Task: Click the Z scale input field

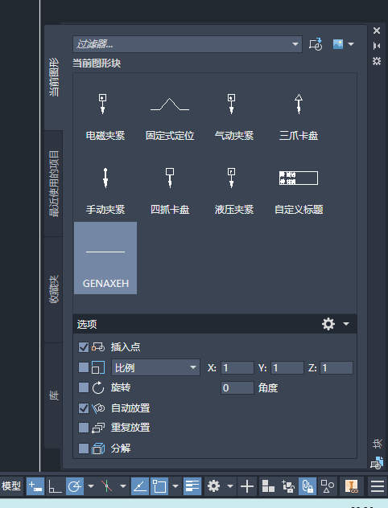Action: coord(336,367)
